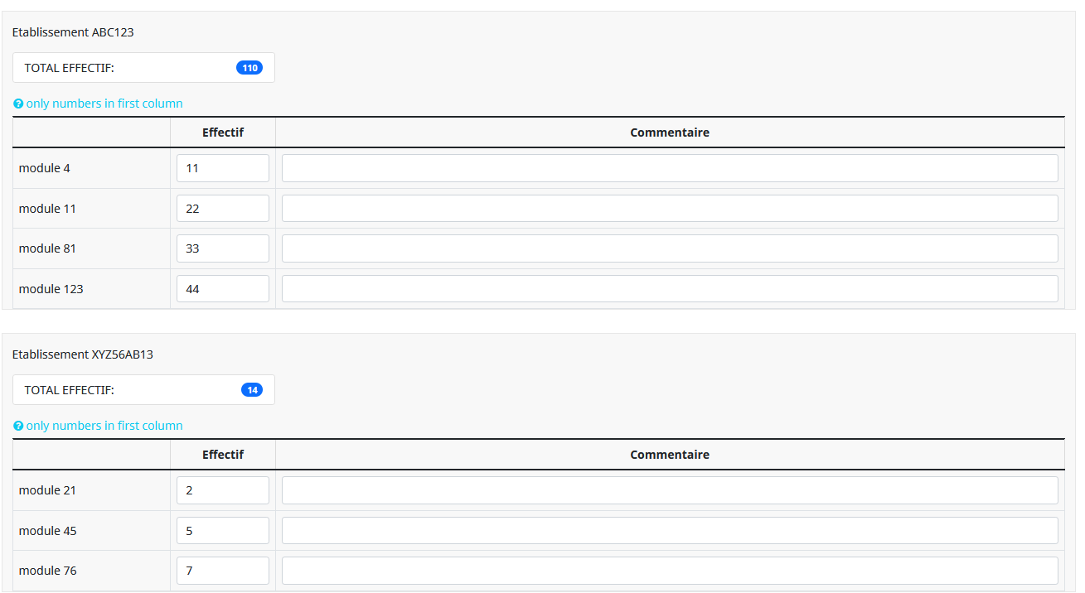Click Commentaire column header in XYZ56AB13 table

click(x=670, y=455)
